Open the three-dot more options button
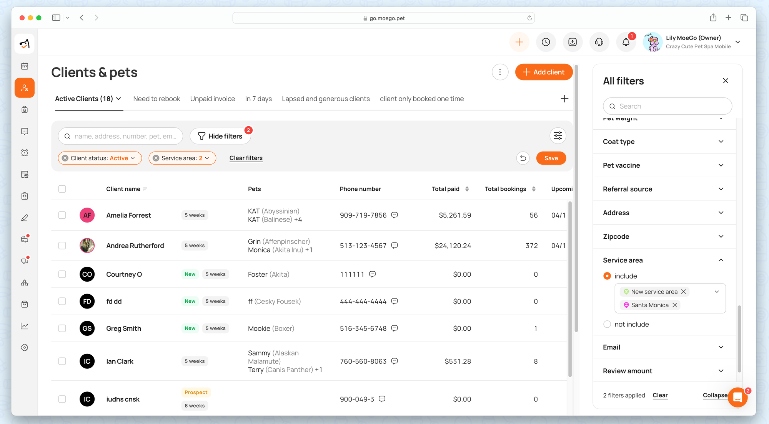Viewport: 769px width, 424px height. [x=500, y=72]
